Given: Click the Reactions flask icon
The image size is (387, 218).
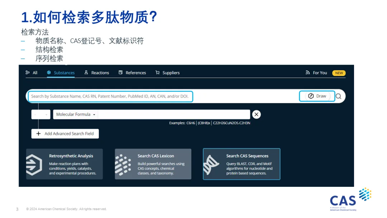Looking at the screenshot, I should pyautogui.click(x=86, y=72).
